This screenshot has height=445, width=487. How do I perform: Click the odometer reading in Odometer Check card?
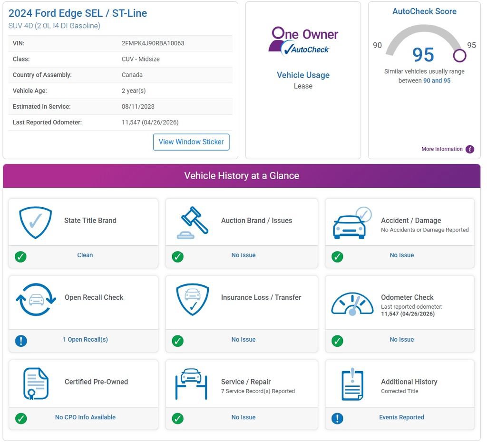point(408,314)
